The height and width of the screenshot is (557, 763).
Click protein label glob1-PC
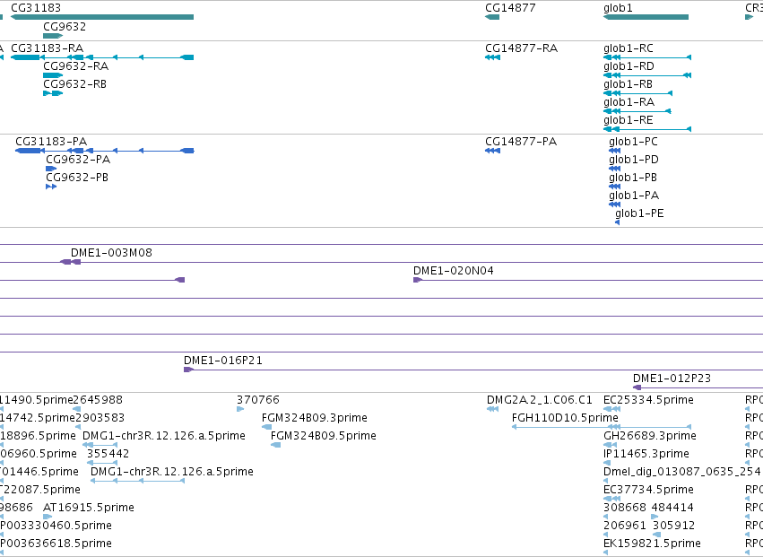click(x=633, y=142)
